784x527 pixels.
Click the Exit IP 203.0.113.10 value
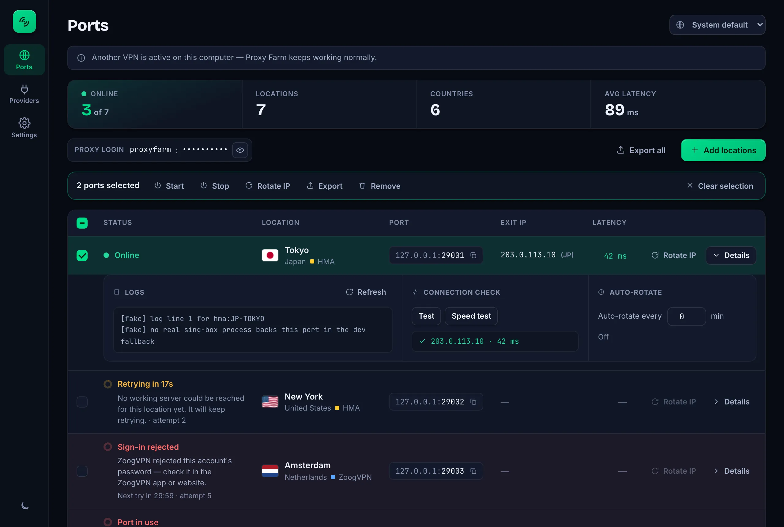(528, 255)
